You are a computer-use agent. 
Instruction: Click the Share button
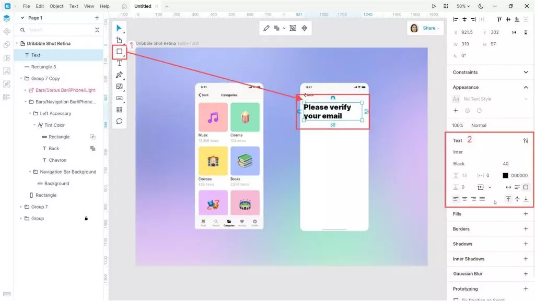pos(429,28)
